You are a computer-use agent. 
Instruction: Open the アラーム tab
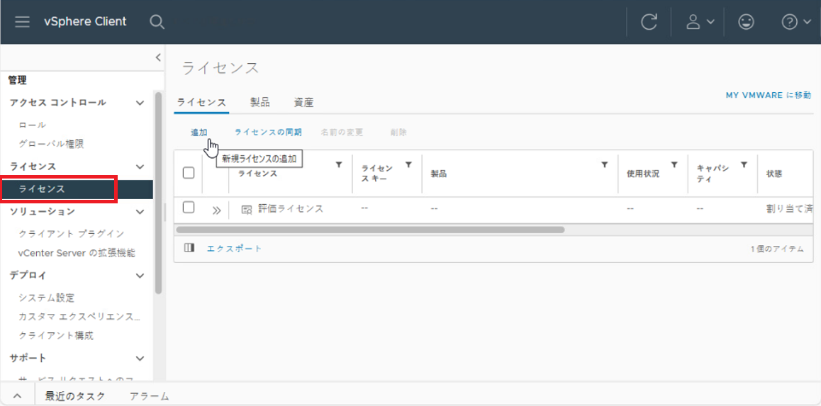(150, 396)
